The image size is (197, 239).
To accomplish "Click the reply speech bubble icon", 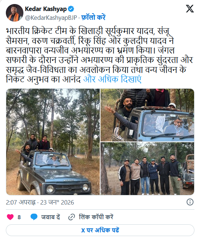I will tap(34, 217).
